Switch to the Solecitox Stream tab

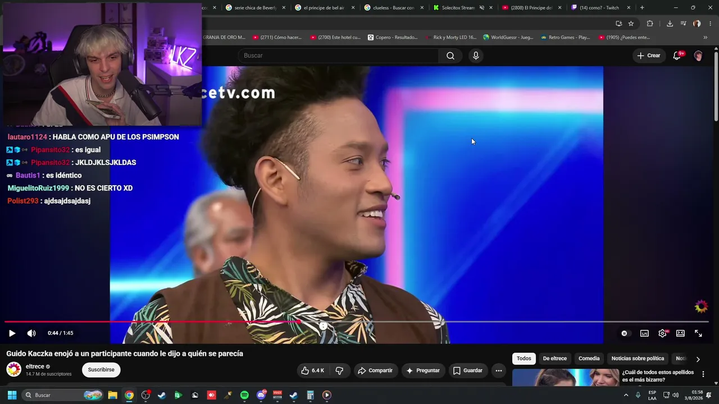pos(458,8)
